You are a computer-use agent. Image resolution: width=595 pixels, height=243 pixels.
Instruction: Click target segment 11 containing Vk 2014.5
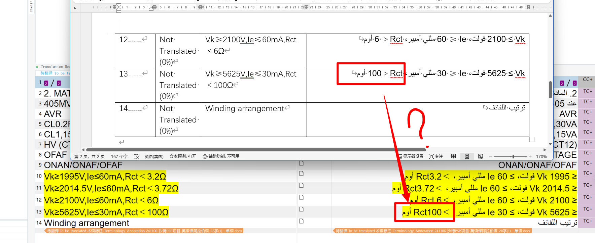[x=485, y=189]
